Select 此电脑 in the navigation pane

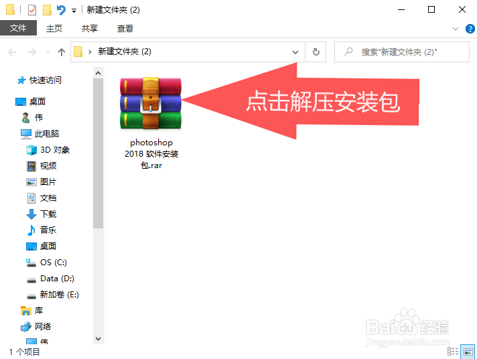[x=46, y=134]
